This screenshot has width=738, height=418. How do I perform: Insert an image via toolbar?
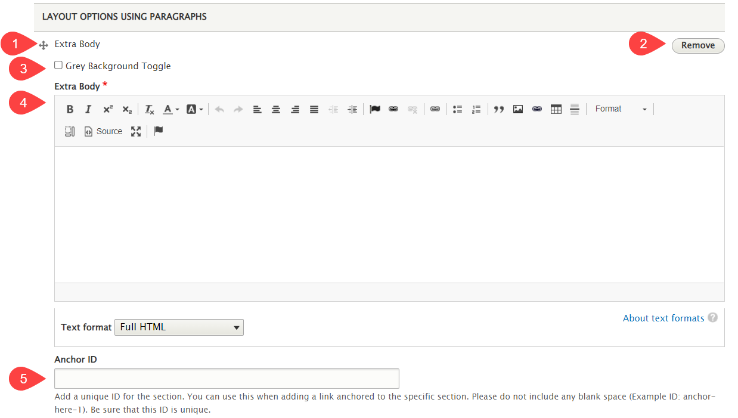[518, 109]
